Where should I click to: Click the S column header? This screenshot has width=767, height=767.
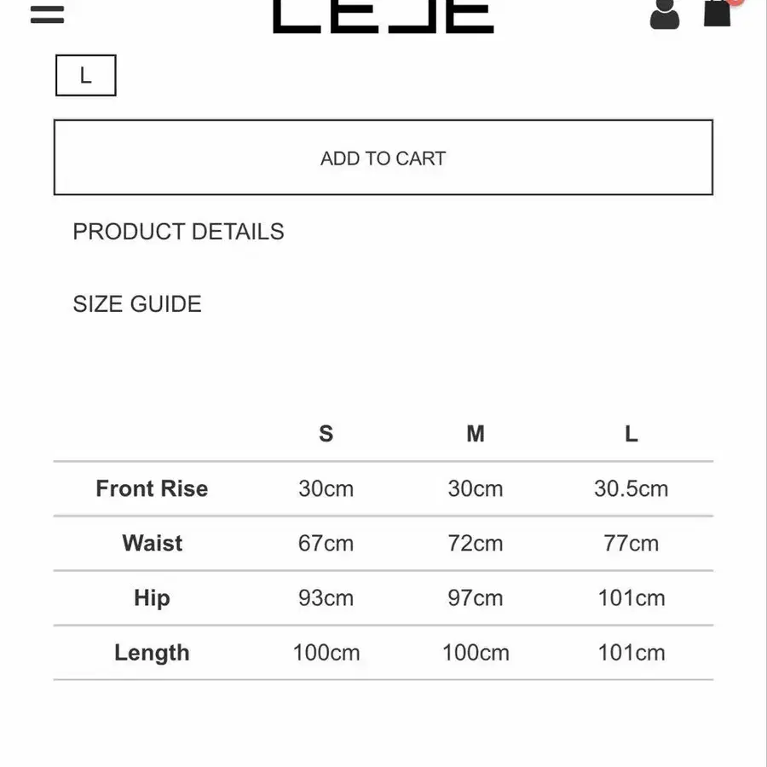coord(326,434)
